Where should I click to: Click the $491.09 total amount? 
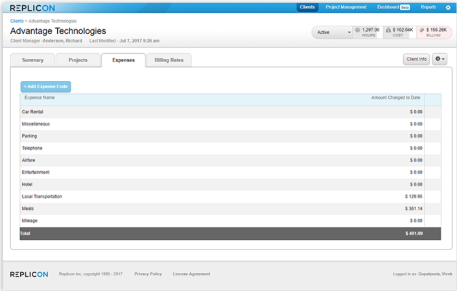point(414,233)
